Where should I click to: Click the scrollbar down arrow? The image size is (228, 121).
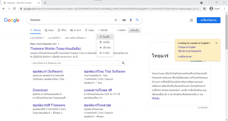226,120
